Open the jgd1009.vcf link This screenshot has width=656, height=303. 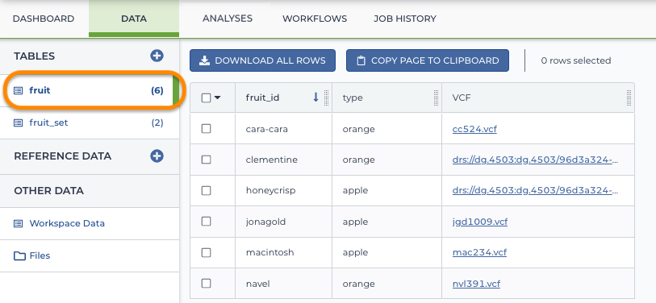(x=480, y=222)
